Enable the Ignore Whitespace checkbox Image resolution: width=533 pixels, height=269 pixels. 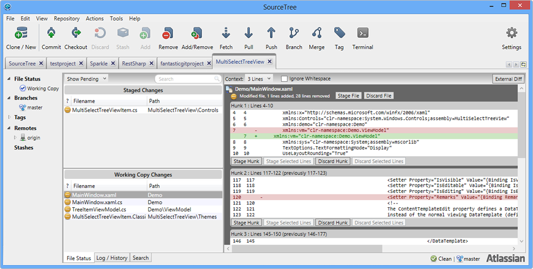pyautogui.click(x=284, y=79)
